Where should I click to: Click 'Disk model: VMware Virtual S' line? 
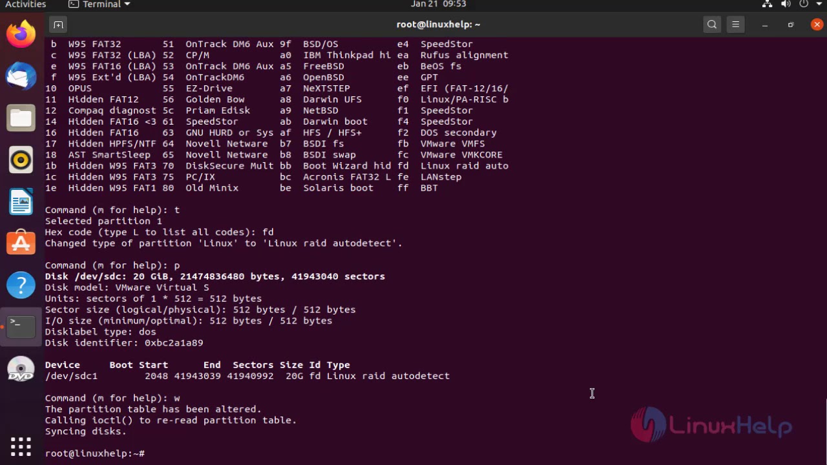click(x=127, y=287)
